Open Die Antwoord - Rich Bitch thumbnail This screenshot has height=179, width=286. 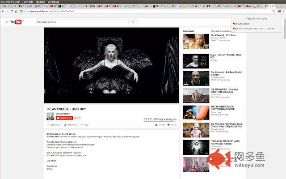click(196, 41)
